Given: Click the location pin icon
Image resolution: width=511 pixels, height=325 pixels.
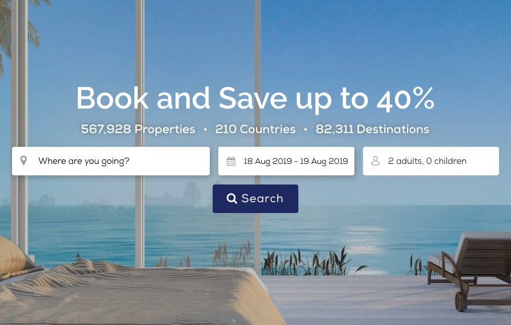Looking at the screenshot, I should (x=23, y=161).
